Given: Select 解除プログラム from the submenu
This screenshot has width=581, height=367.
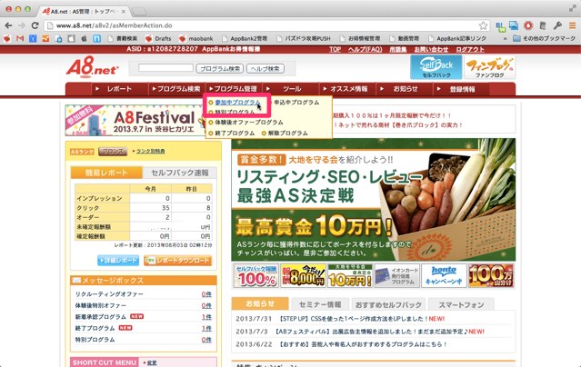Looking at the screenshot, I should coord(287,133).
